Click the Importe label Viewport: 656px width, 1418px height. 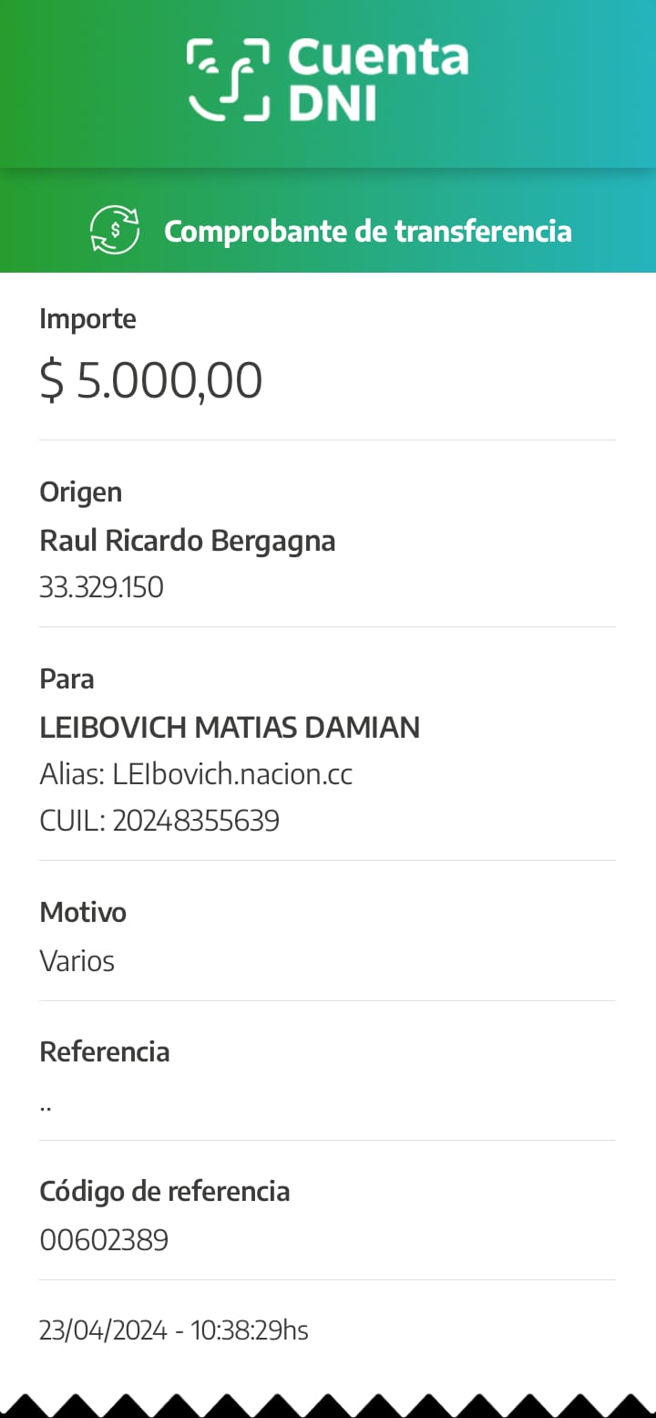pyautogui.click(x=87, y=319)
